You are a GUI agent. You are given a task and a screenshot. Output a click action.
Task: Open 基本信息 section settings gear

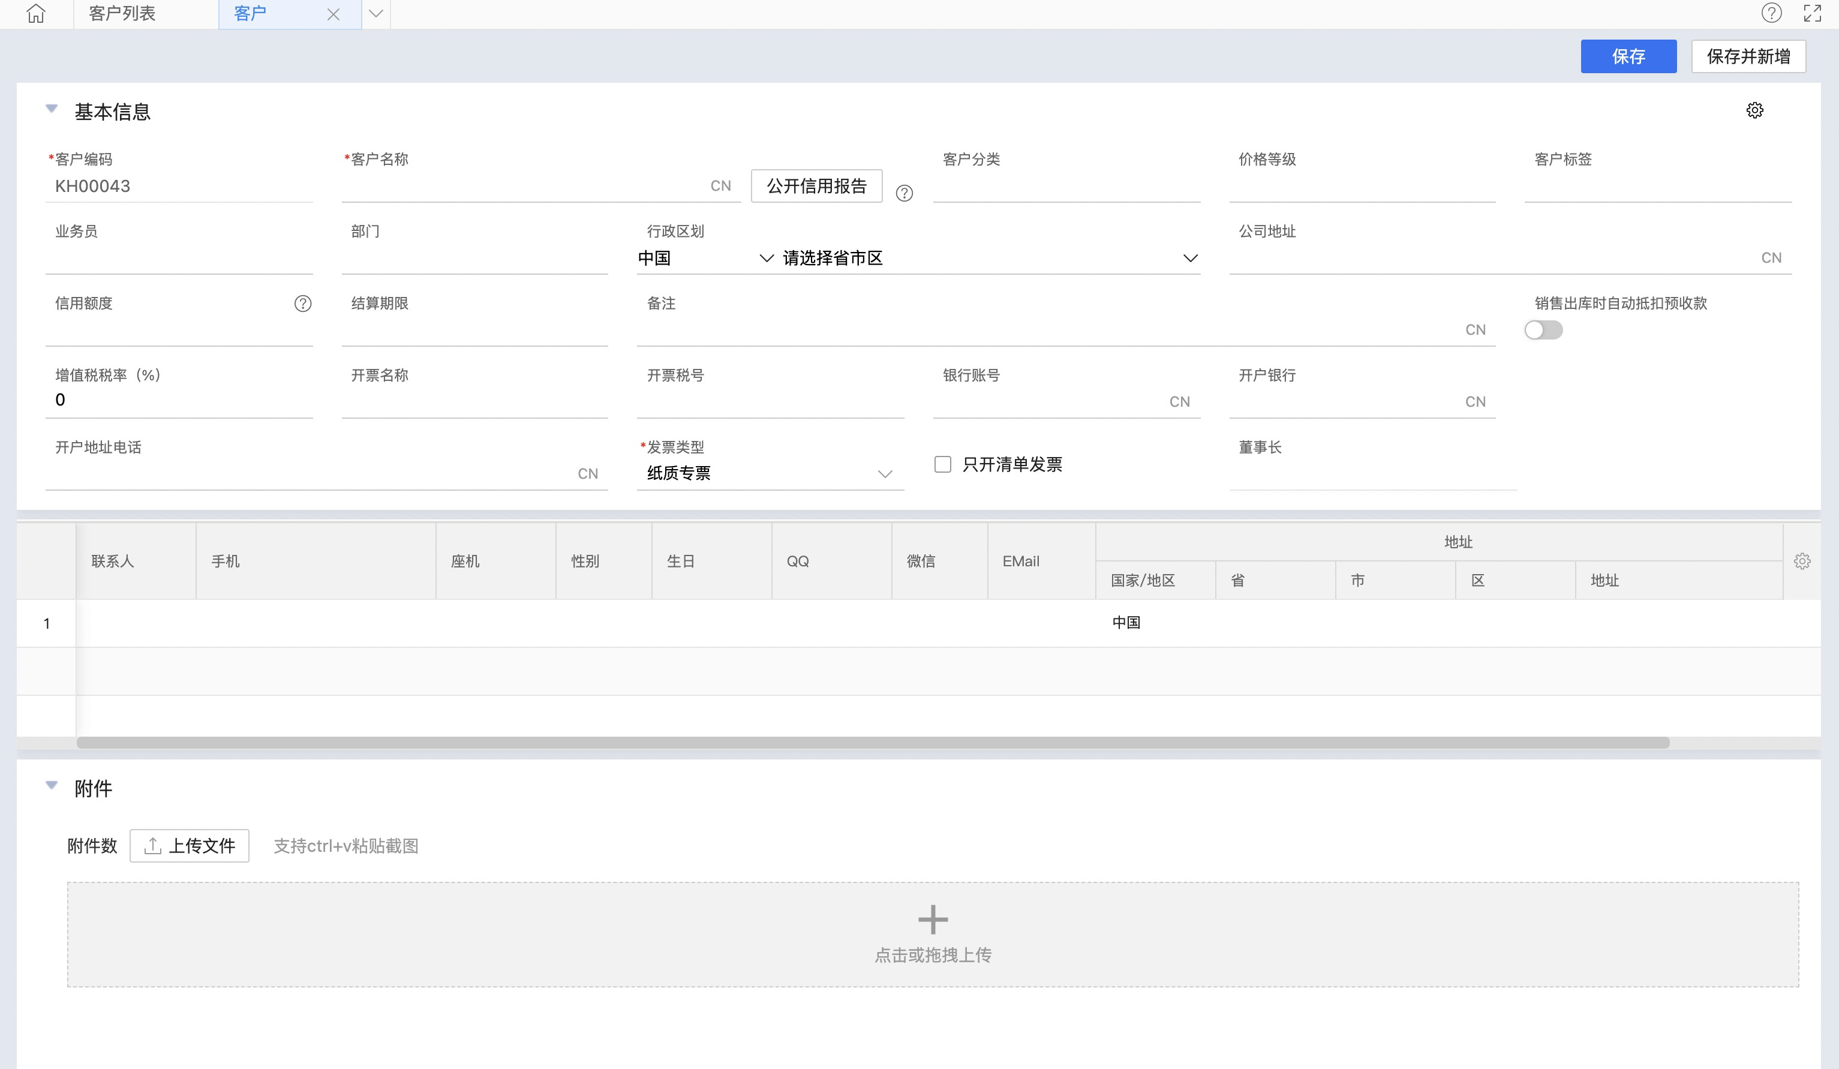1754,110
